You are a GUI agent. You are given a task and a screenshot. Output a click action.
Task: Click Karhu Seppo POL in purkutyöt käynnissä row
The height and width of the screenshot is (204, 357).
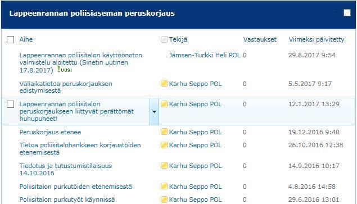(x=195, y=200)
